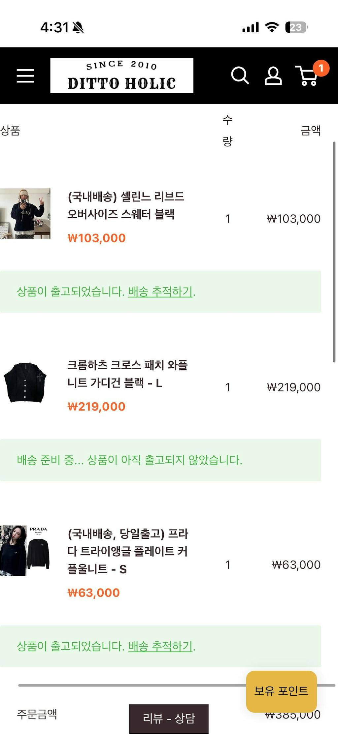Open the Prada knit product thumbnail

point(25,550)
